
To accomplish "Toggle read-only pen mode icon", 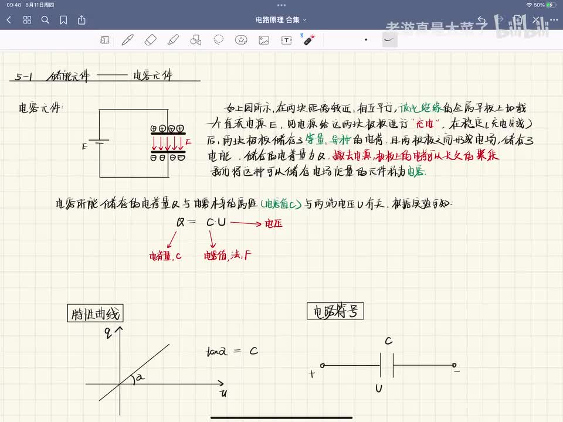I will 535,20.
